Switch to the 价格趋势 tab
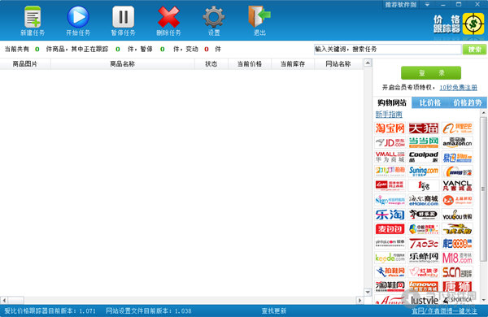 coord(467,103)
